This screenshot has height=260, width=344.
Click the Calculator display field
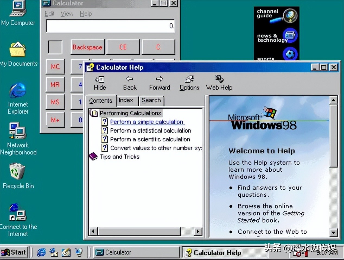point(110,26)
